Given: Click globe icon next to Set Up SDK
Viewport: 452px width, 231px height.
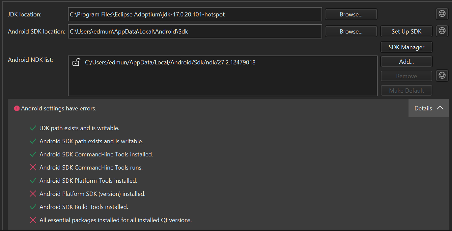Looking at the screenshot, I should click(x=442, y=31).
